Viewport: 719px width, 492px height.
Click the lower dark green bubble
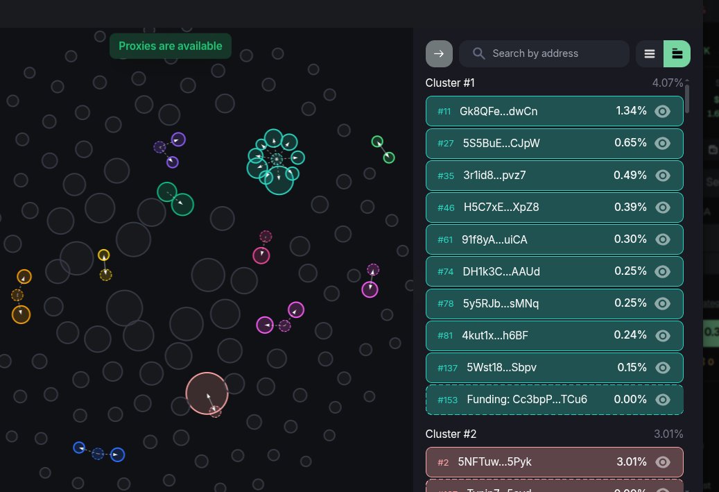pyautogui.click(x=182, y=204)
